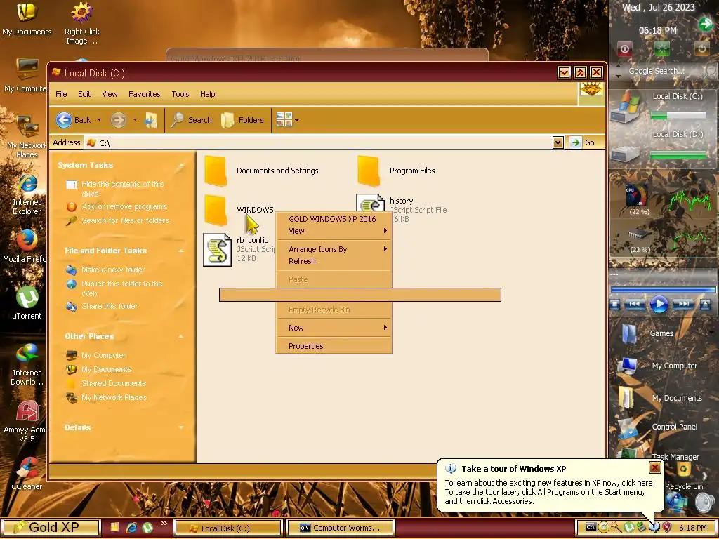Launch Mozilla Firefox from desktop
The width and height of the screenshot is (719, 539).
(x=27, y=241)
